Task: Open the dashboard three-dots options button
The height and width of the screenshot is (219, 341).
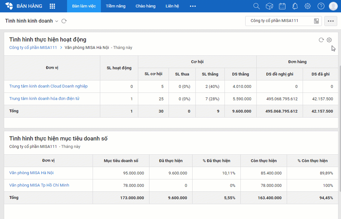Action: click(x=331, y=21)
